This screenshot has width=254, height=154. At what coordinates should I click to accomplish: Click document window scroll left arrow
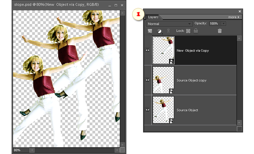point(32,150)
